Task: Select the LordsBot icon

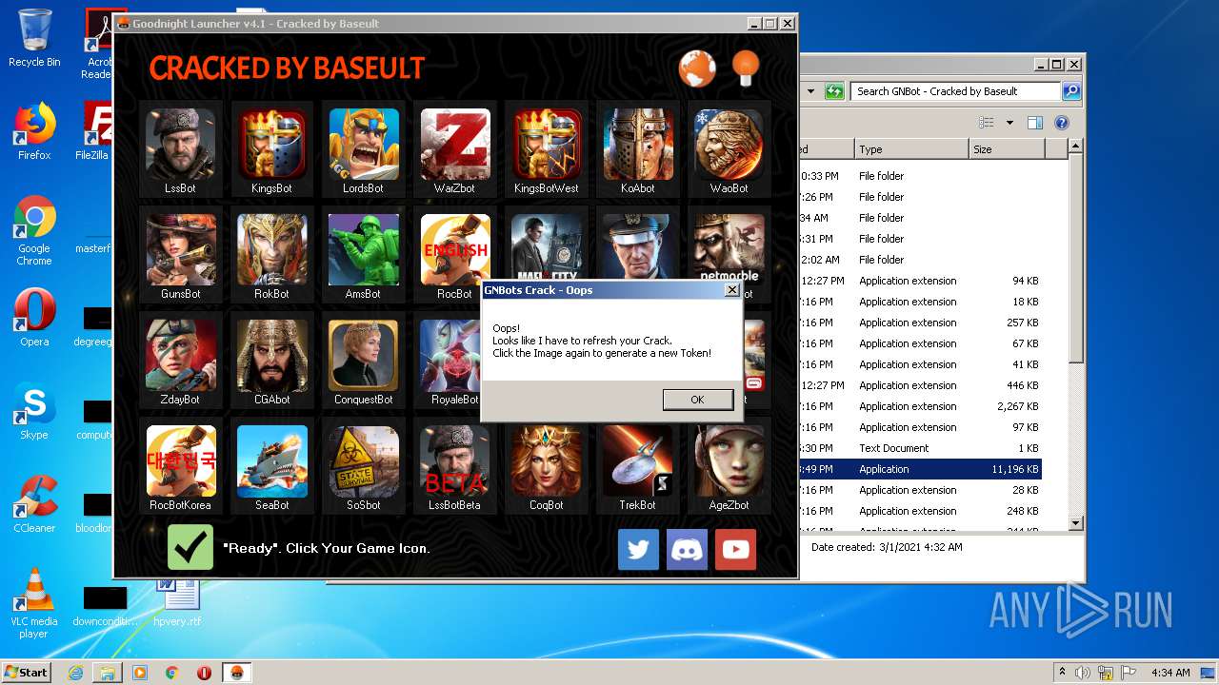Action: click(363, 145)
